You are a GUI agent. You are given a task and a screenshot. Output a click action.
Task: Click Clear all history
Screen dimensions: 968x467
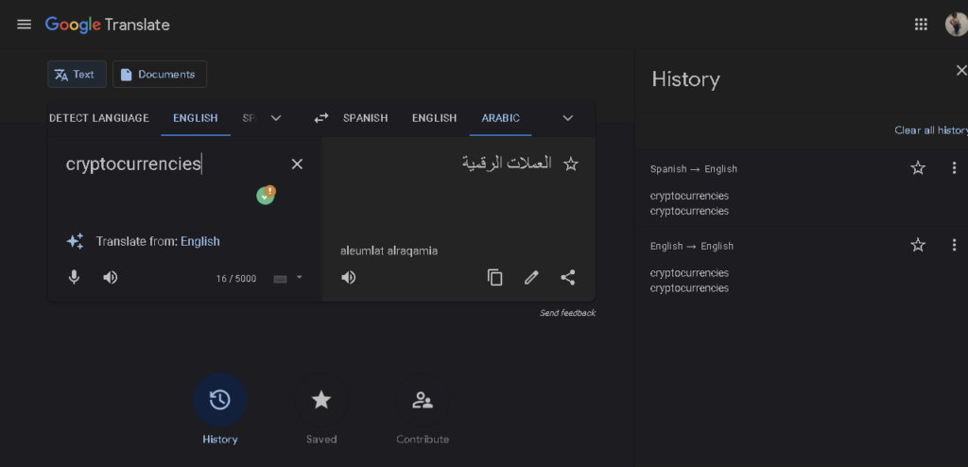(931, 130)
